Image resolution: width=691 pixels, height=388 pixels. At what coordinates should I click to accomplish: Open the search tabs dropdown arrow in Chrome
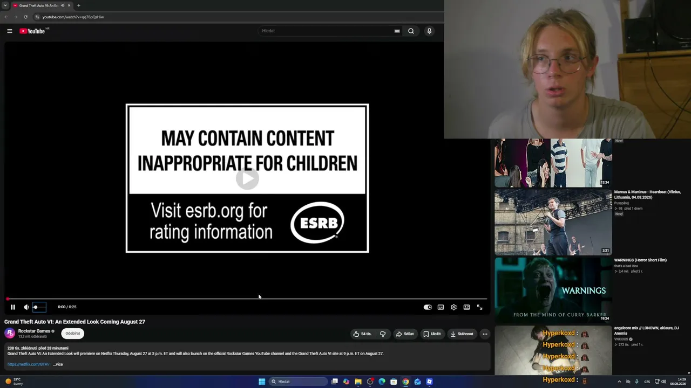pos(5,5)
